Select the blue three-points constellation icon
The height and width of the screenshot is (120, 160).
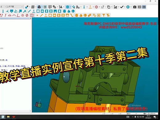[7, 11]
